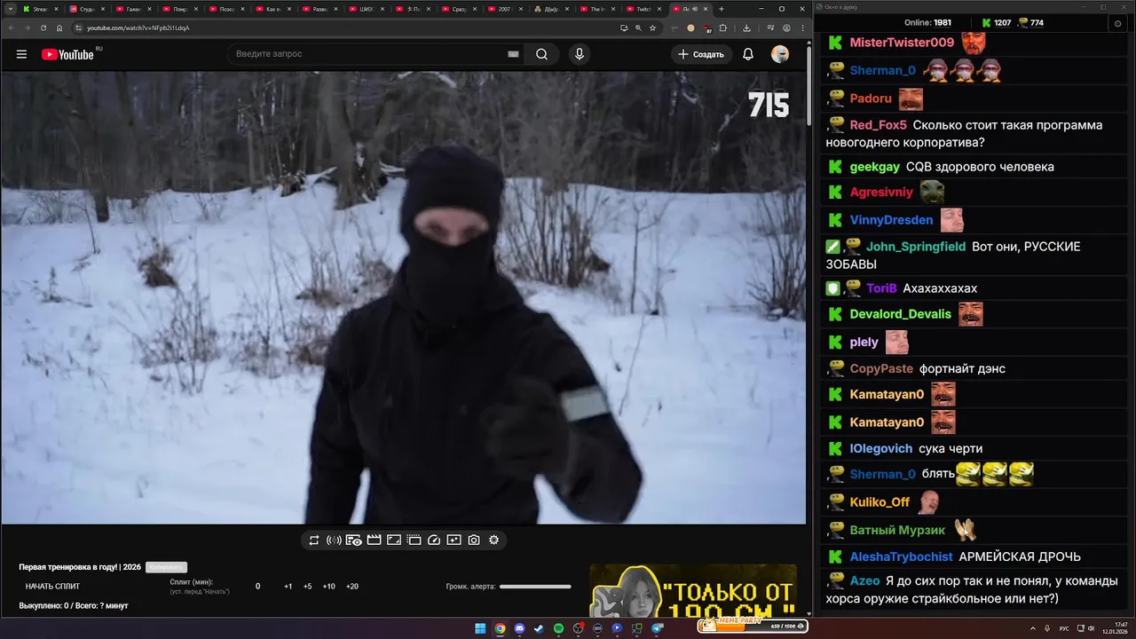Screen dimensions: 1136x639
Task: Adjust the Громк. алерта volume slider
Action: tap(535, 587)
